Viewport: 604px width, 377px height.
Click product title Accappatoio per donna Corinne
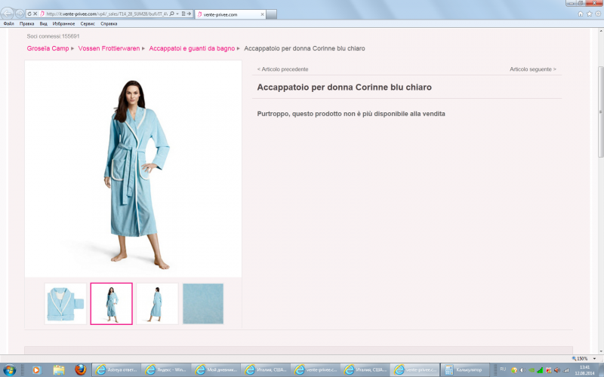[x=344, y=87]
